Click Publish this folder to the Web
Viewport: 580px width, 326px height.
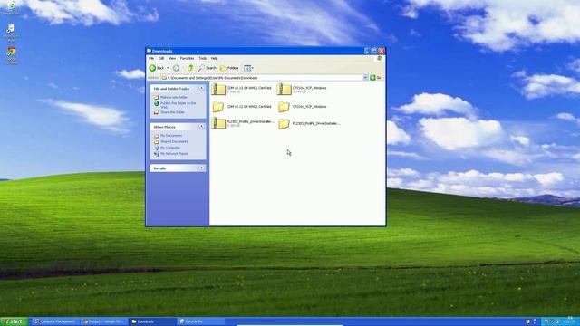(179, 105)
